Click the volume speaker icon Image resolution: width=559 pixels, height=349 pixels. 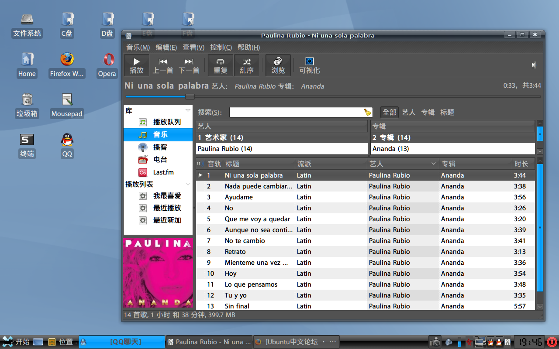[x=534, y=65]
